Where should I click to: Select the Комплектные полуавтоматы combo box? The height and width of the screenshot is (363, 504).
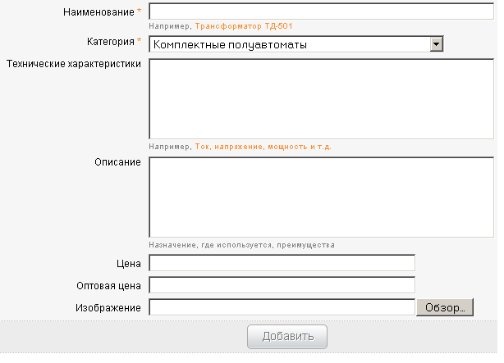(x=296, y=44)
